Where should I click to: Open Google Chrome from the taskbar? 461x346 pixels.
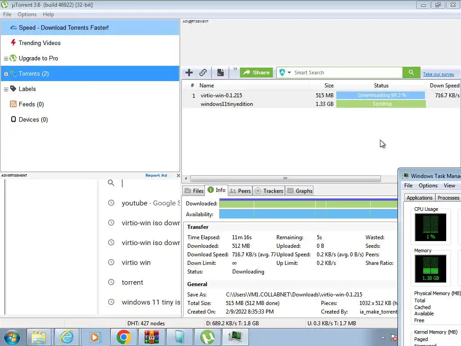coord(123,337)
